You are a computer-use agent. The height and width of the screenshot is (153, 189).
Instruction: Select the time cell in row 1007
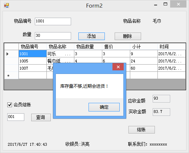point(172,68)
